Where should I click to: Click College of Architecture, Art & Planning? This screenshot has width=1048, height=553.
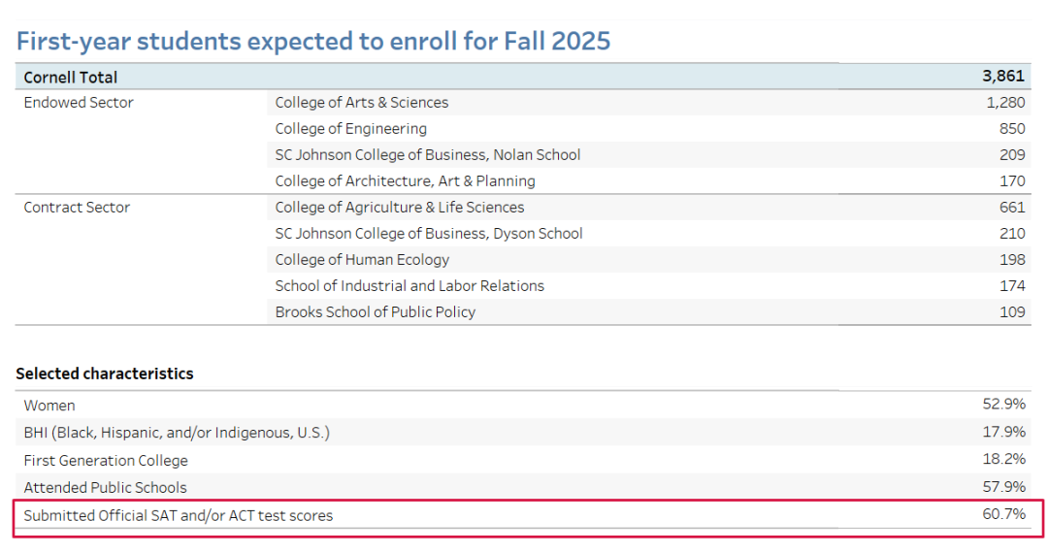click(x=405, y=181)
